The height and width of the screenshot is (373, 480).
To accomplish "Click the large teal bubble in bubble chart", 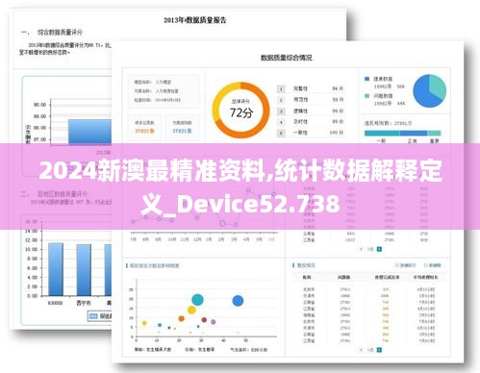I will tap(197, 300).
